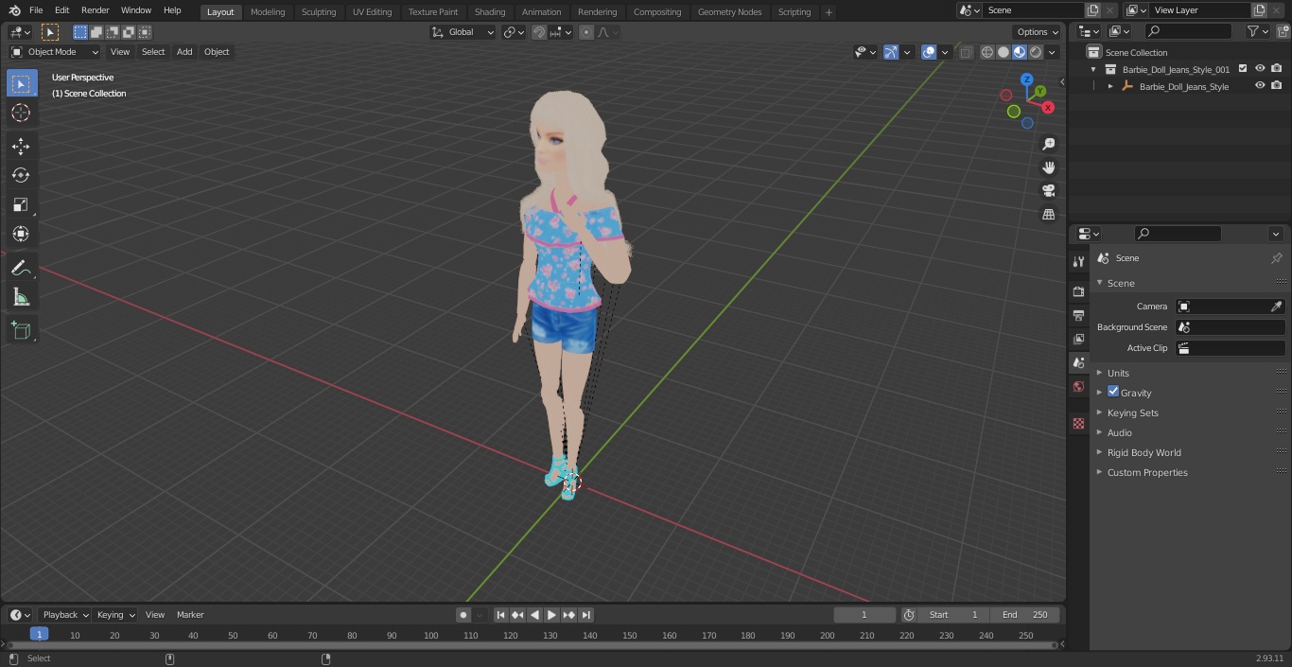1292x667 pixels.
Task: Switch to rendered viewport shading
Action: 1036,52
